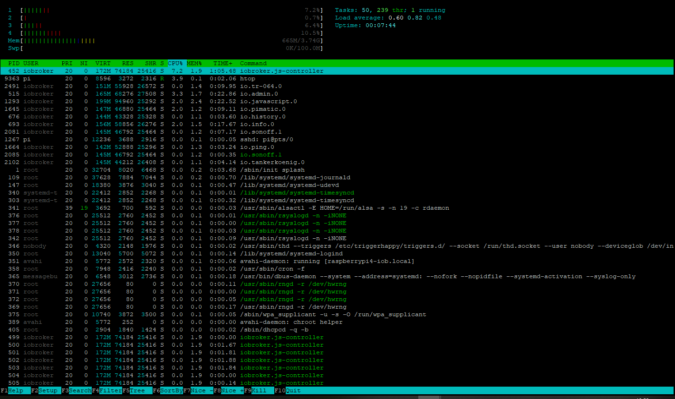
Task: Sort by the VIRT column header
Action: (x=103, y=63)
